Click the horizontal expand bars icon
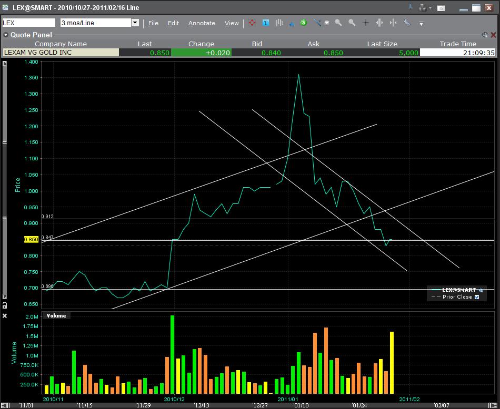This screenshot has height=409, width=500. (x=379, y=23)
